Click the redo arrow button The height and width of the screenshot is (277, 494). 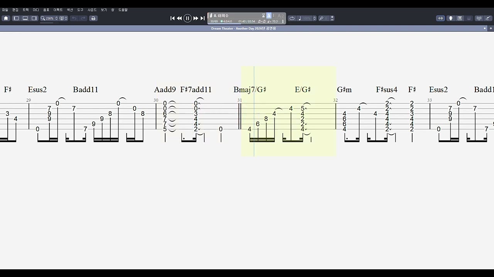(x=83, y=18)
